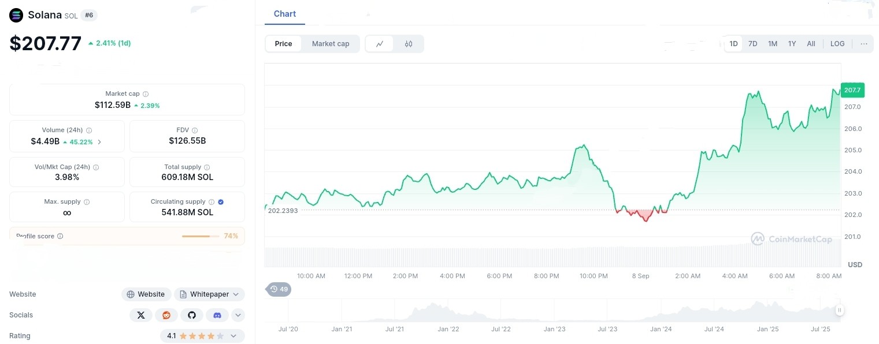Click the $4.49B volume value
The image size is (879, 344).
pyautogui.click(x=45, y=142)
